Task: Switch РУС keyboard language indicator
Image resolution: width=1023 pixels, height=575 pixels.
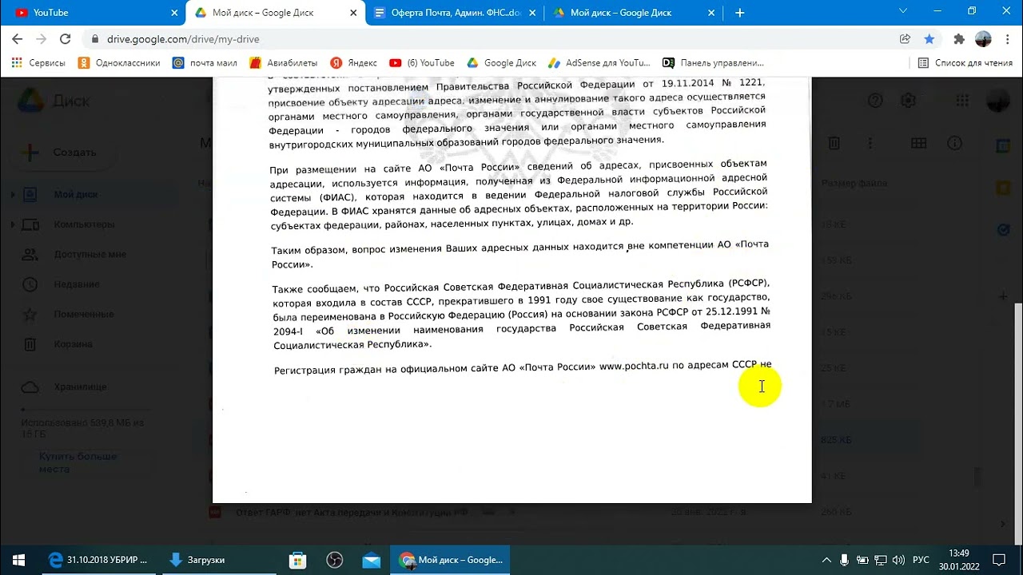Action: pyautogui.click(x=921, y=560)
